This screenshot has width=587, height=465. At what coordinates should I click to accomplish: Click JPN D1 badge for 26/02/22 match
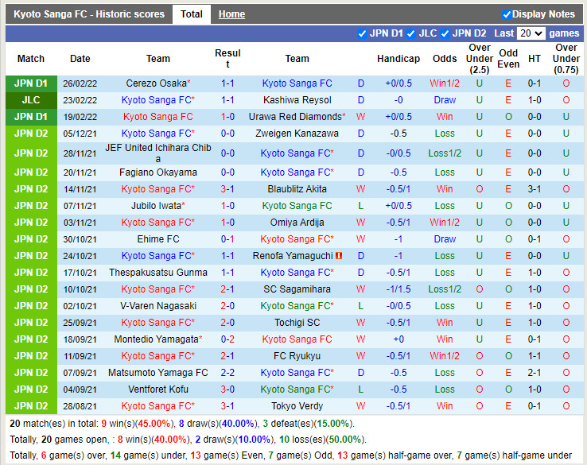31,83
